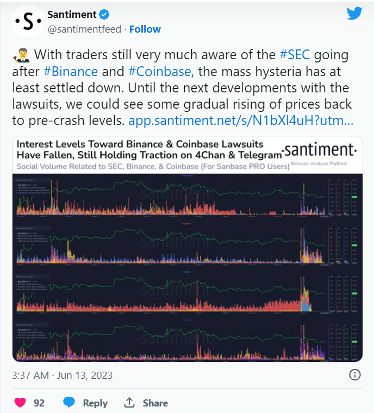Click the 92 likes count
Viewport: 374px width, 413px height.
click(39, 403)
